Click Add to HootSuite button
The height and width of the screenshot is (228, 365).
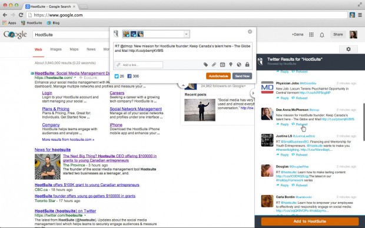[x=310, y=222]
